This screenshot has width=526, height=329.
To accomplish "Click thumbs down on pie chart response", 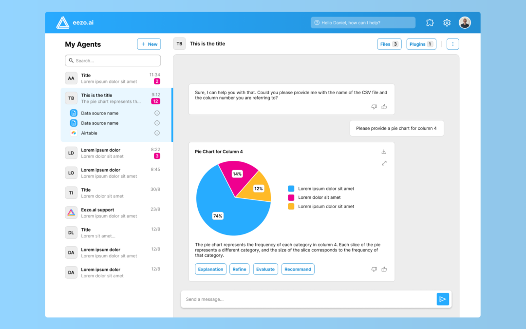I will pyautogui.click(x=374, y=269).
